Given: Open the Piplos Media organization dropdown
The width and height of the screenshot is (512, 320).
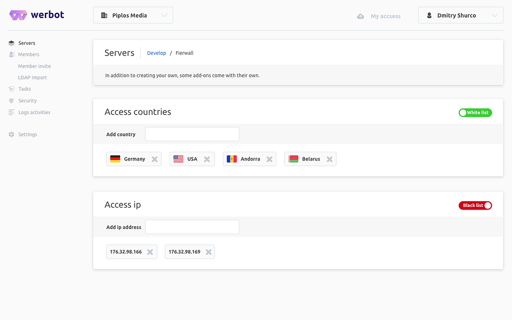Looking at the screenshot, I should [133, 15].
